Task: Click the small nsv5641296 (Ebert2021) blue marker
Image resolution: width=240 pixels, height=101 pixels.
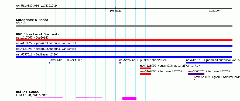Action: click(49, 63)
